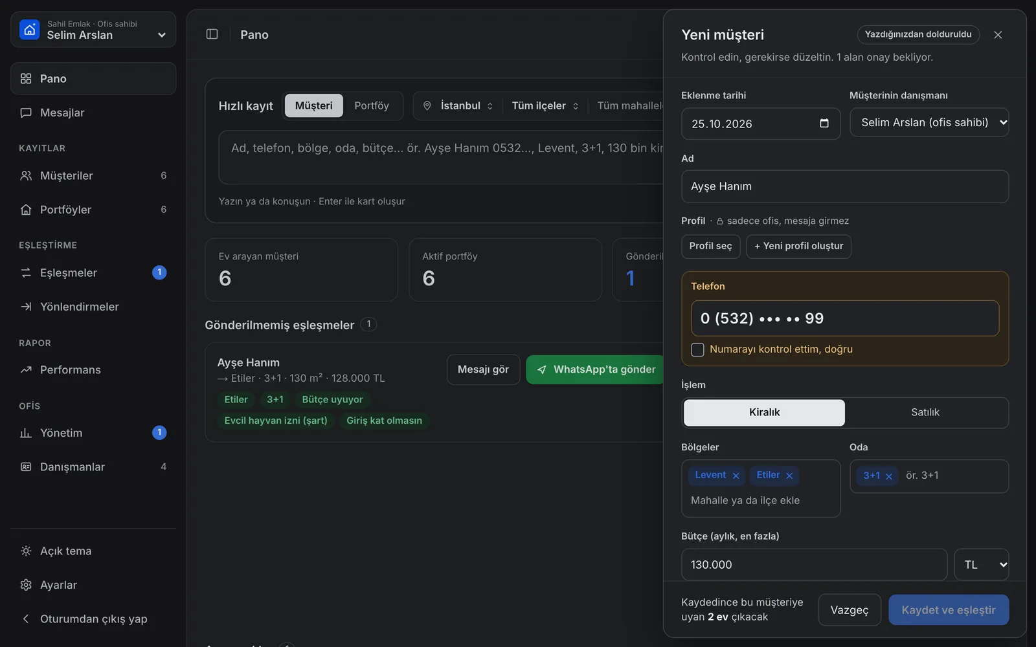Open the Pano dashboard item
1036x647 pixels.
[93, 78]
